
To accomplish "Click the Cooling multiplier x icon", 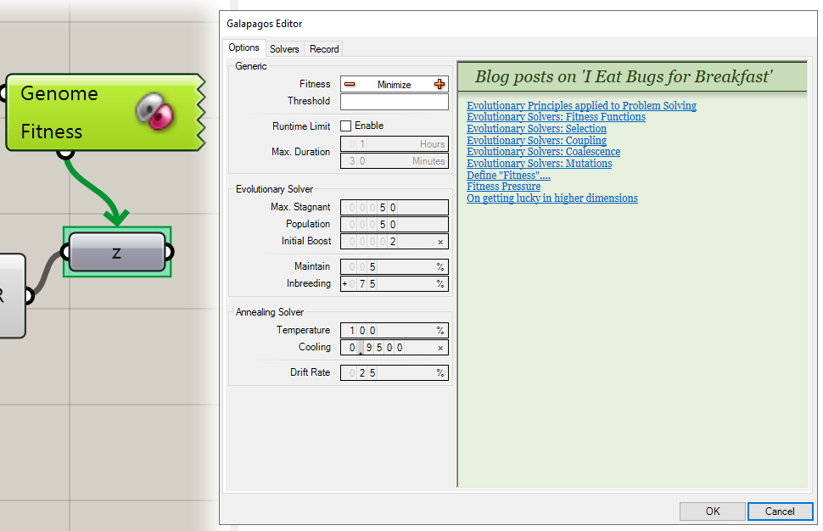I will (440, 348).
